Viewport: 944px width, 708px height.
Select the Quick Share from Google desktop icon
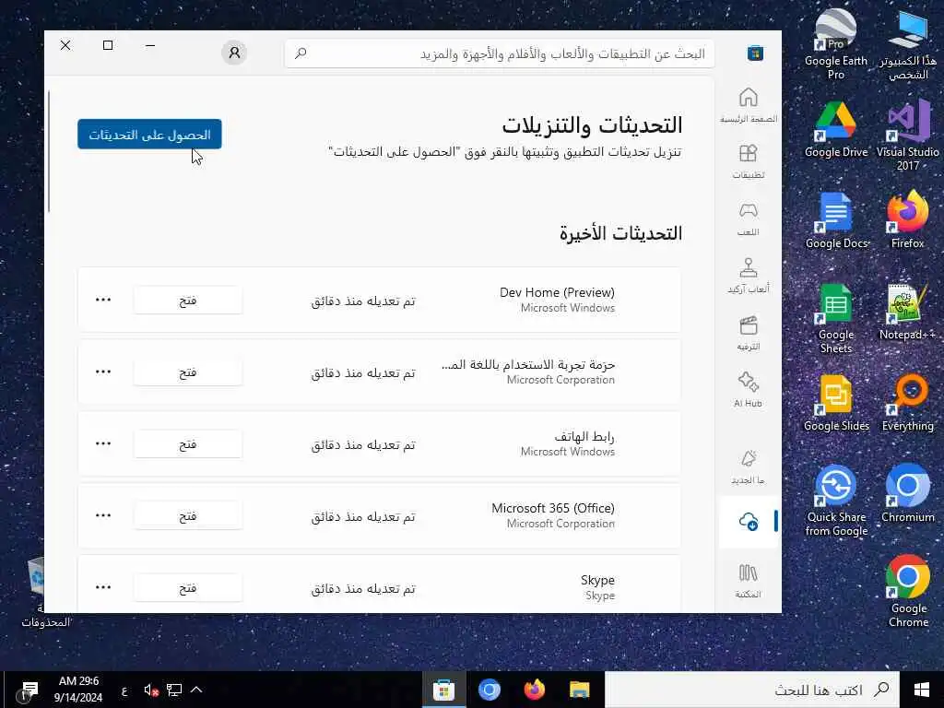[835, 501]
